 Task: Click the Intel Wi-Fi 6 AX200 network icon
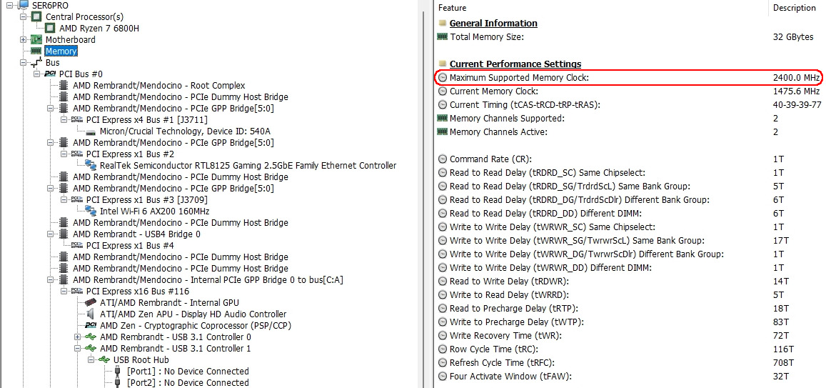click(91, 212)
